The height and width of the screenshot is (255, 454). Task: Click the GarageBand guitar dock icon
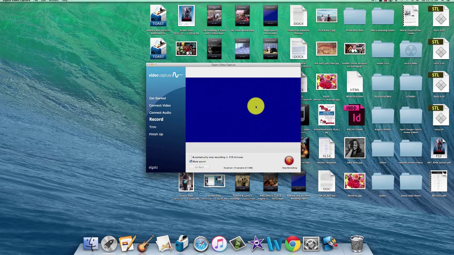(146, 244)
